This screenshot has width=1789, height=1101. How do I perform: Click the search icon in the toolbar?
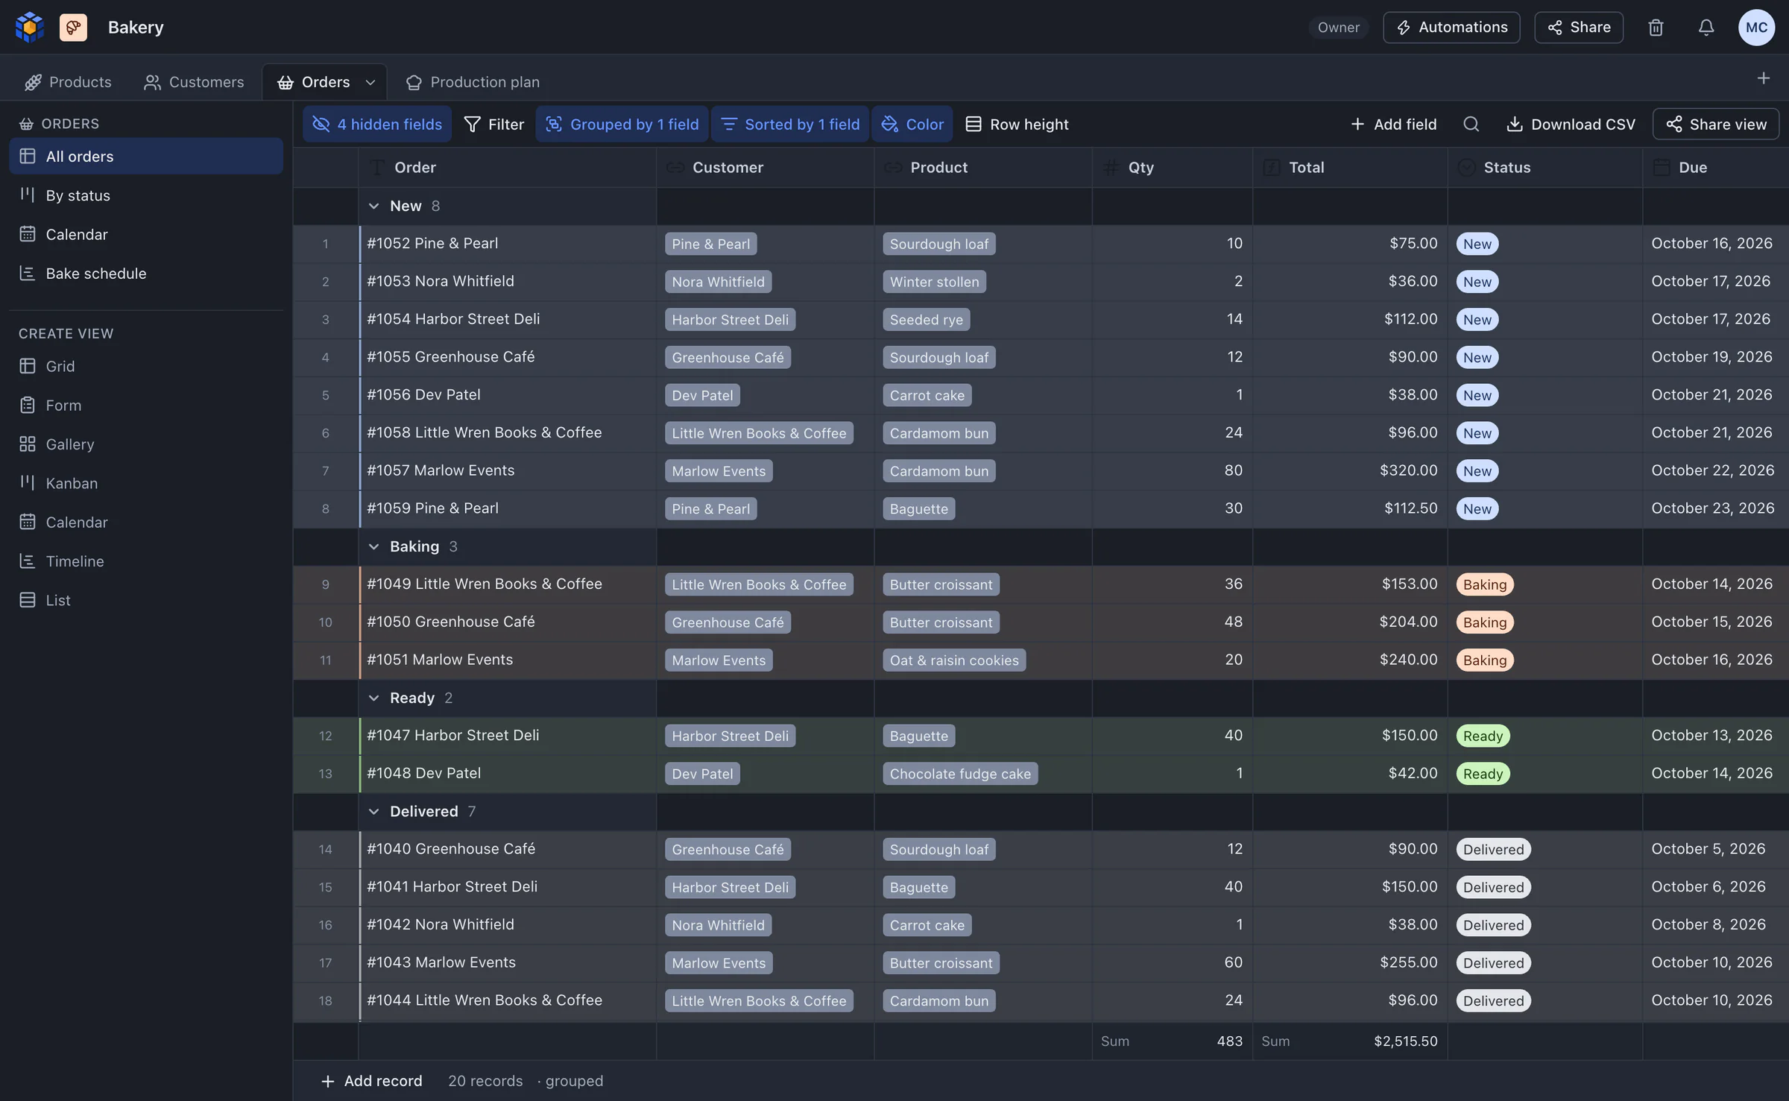pos(1471,124)
